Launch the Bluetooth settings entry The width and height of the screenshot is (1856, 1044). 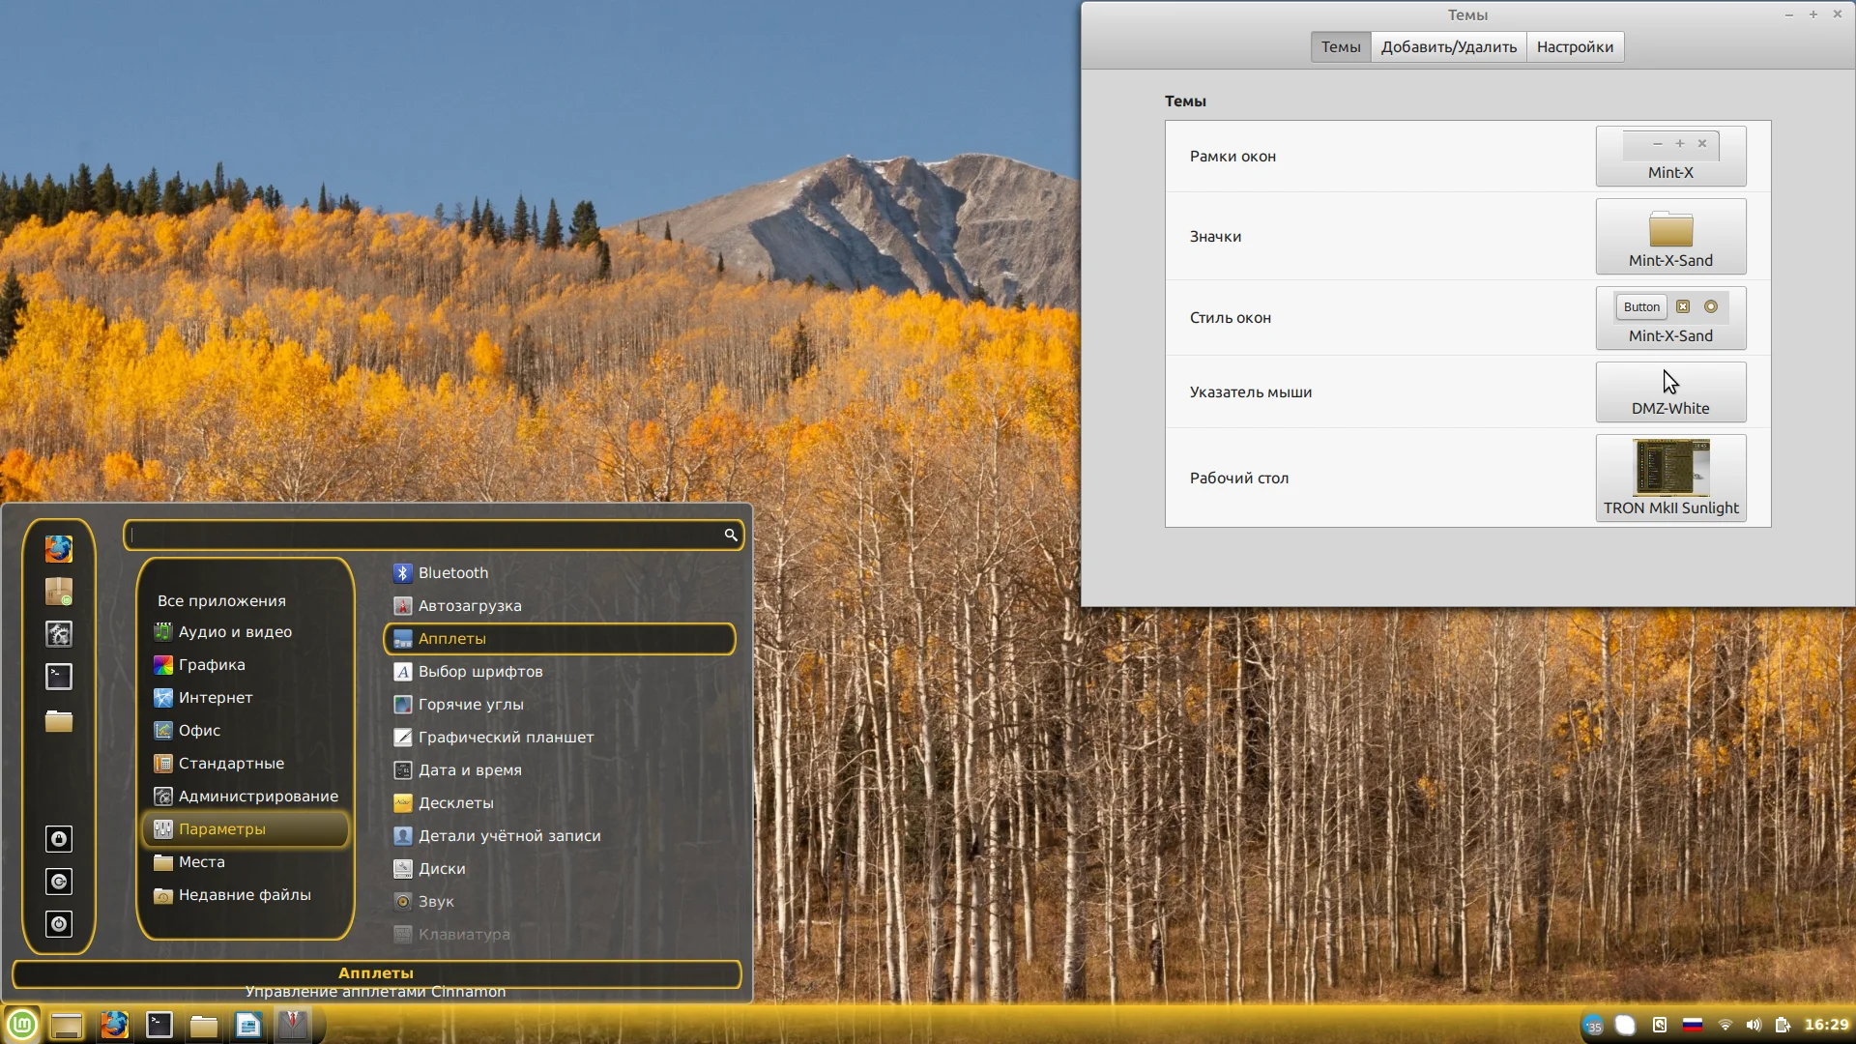452,572
